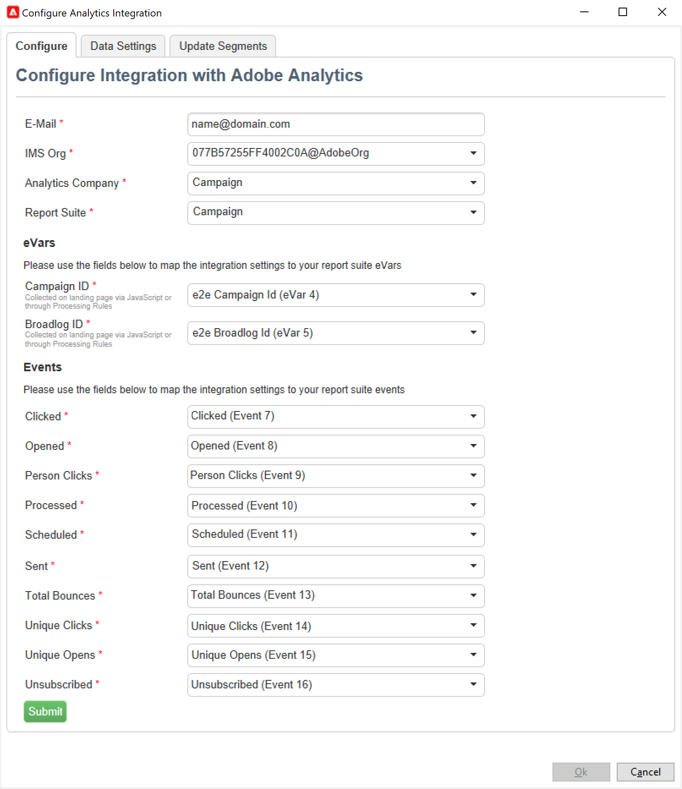682x789 pixels.
Task: Switch to the Data Settings tab
Action: [123, 46]
